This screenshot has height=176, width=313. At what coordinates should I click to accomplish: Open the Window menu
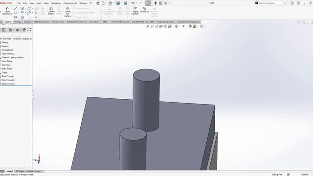[x=83, y=3]
